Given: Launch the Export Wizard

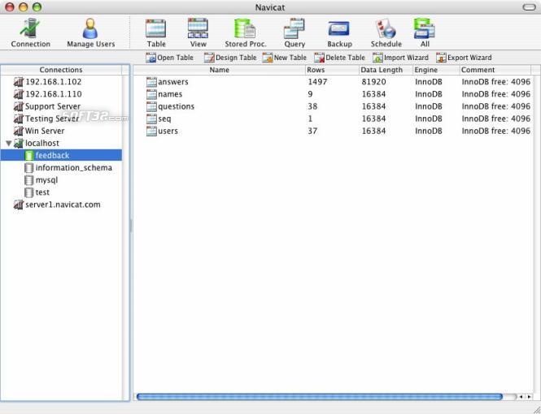Looking at the screenshot, I should [x=464, y=58].
